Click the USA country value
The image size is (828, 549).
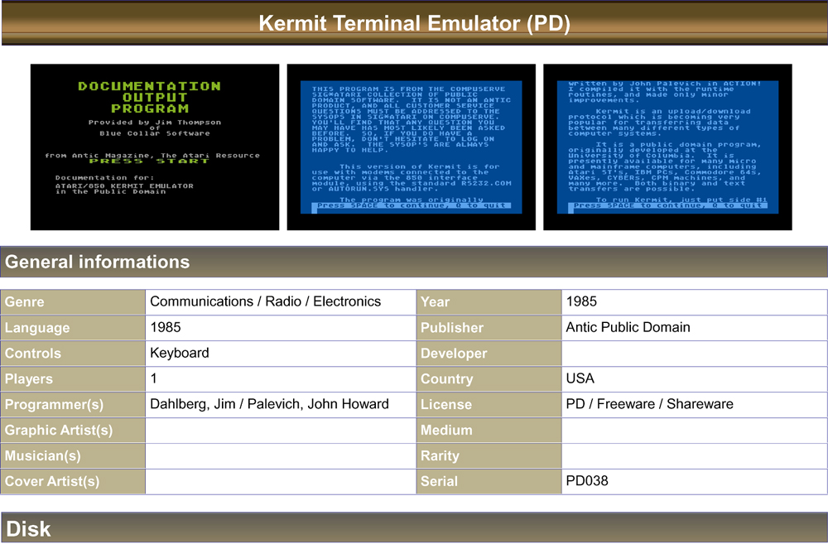580,379
